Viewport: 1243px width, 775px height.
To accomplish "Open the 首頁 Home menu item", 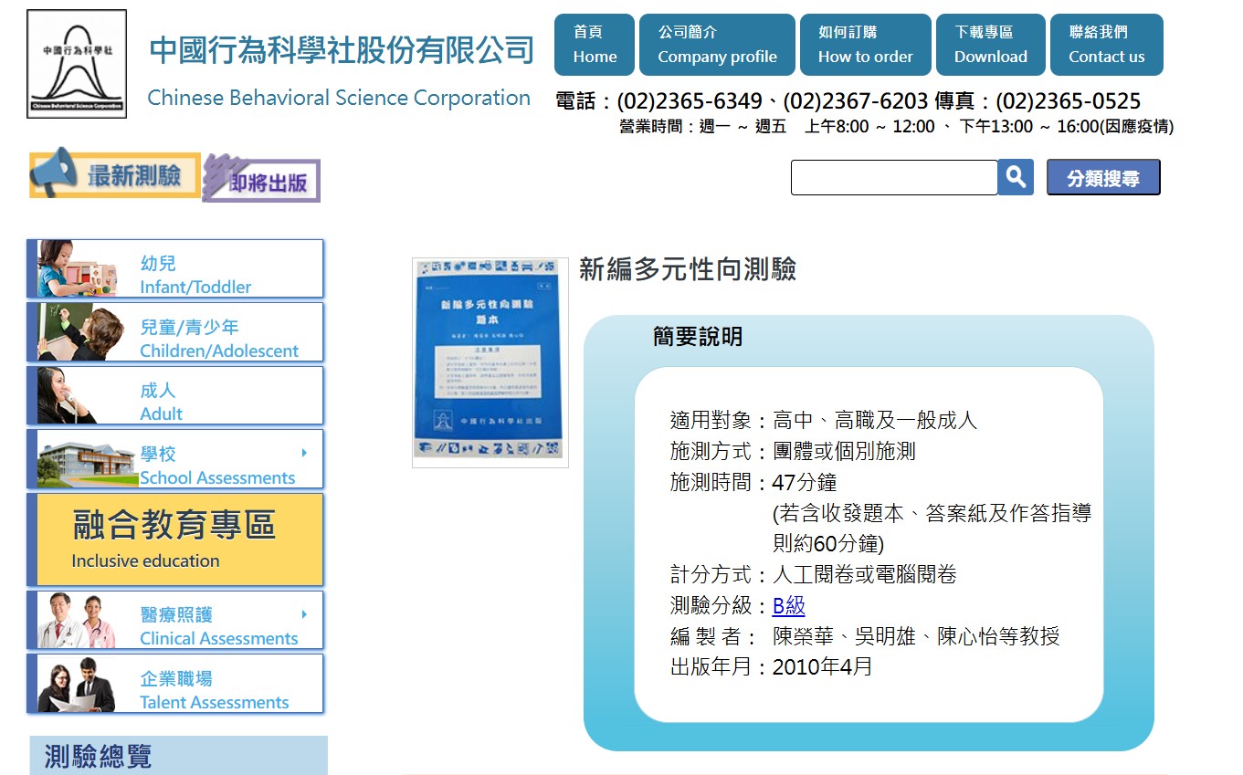I will pyautogui.click(x=595, y=45).
